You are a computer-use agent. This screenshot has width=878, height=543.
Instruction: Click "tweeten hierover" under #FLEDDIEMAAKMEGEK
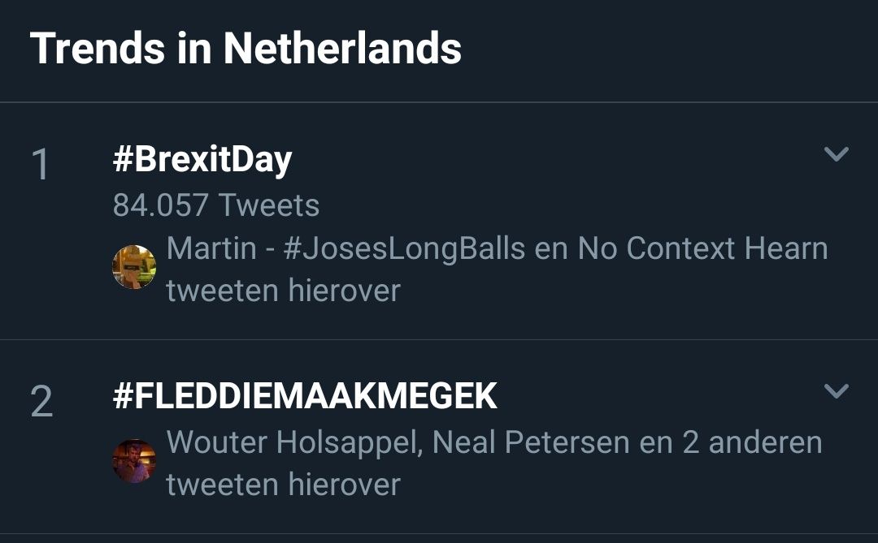click(x=283, y=485)
